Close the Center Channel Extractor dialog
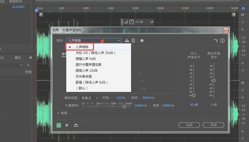The height and width of the screenshot is (142, 249). point(226,30)
